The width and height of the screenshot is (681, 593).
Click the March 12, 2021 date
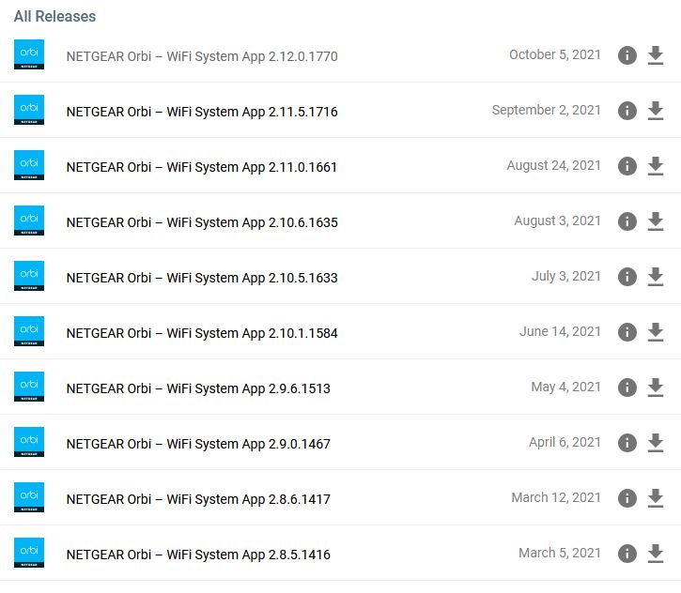tap(556, 497)
